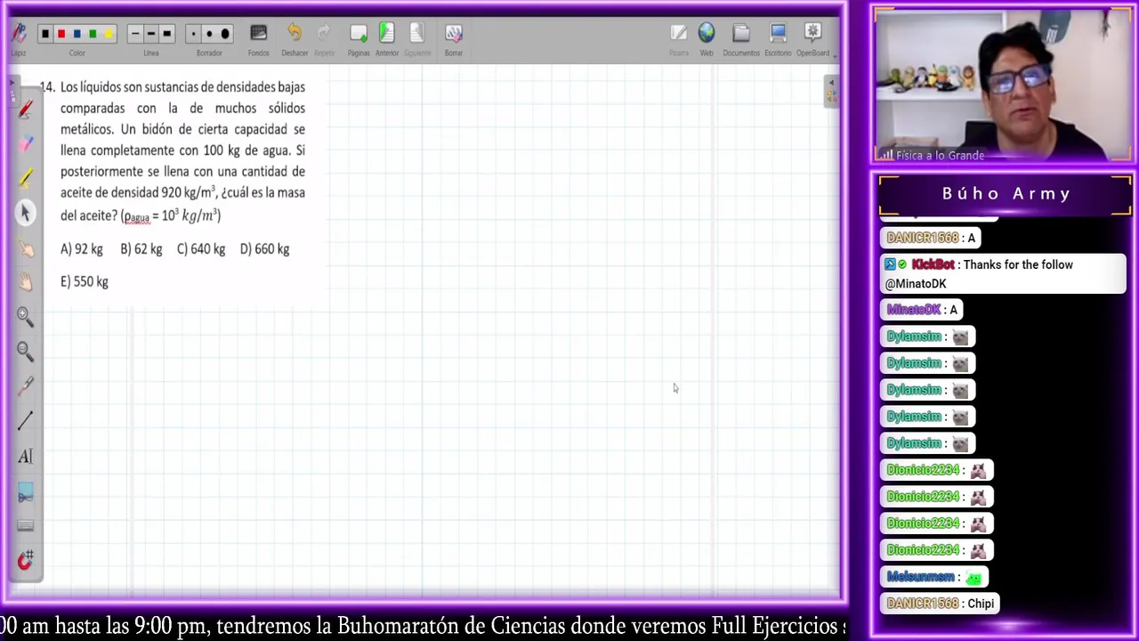Pick the black pen color

point(45,34)
